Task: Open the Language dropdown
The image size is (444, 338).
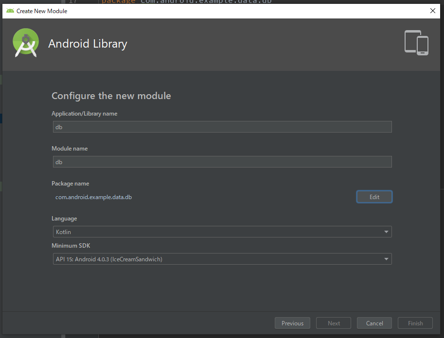Action: (x=222, y=232)
